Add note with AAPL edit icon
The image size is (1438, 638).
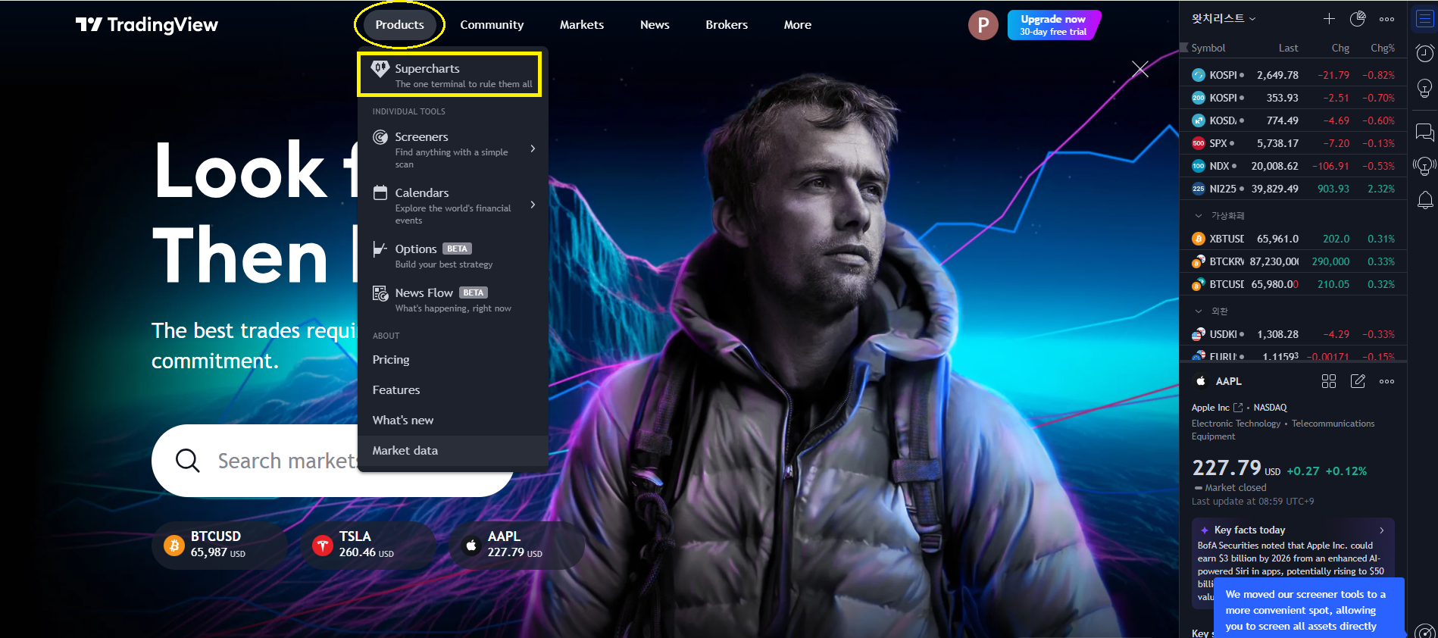point(1358,381)
